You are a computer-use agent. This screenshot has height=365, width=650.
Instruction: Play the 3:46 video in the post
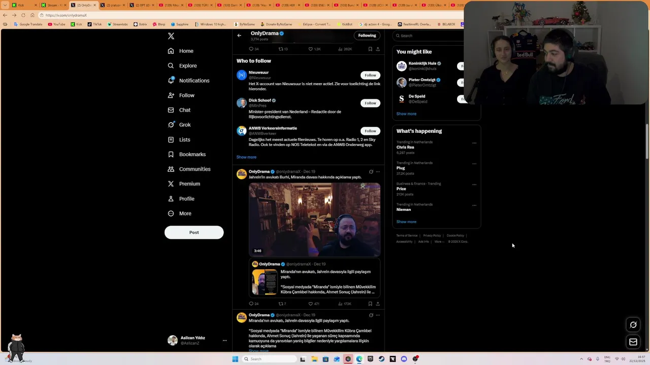314,220
